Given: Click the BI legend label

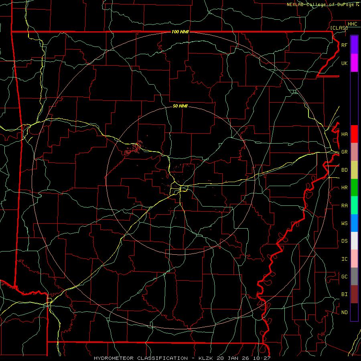Looking at the screenshot, I should click(344, 294).
